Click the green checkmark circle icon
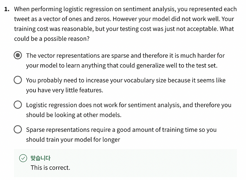This screenshot has height=180, width=246. click(x=23, y=158)
